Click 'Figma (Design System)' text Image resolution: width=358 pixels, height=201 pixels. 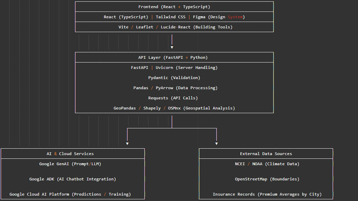[x=219, y=17]
